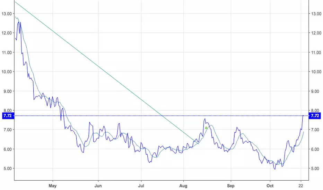Click the 5.00 value on left axis
Image resolution: width=323 pixels, height=190 pixels.
pos(8,169)
